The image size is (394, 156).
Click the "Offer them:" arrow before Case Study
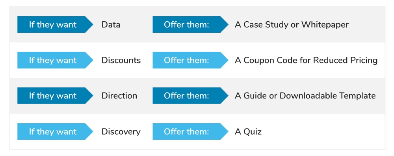click(190, 24)
